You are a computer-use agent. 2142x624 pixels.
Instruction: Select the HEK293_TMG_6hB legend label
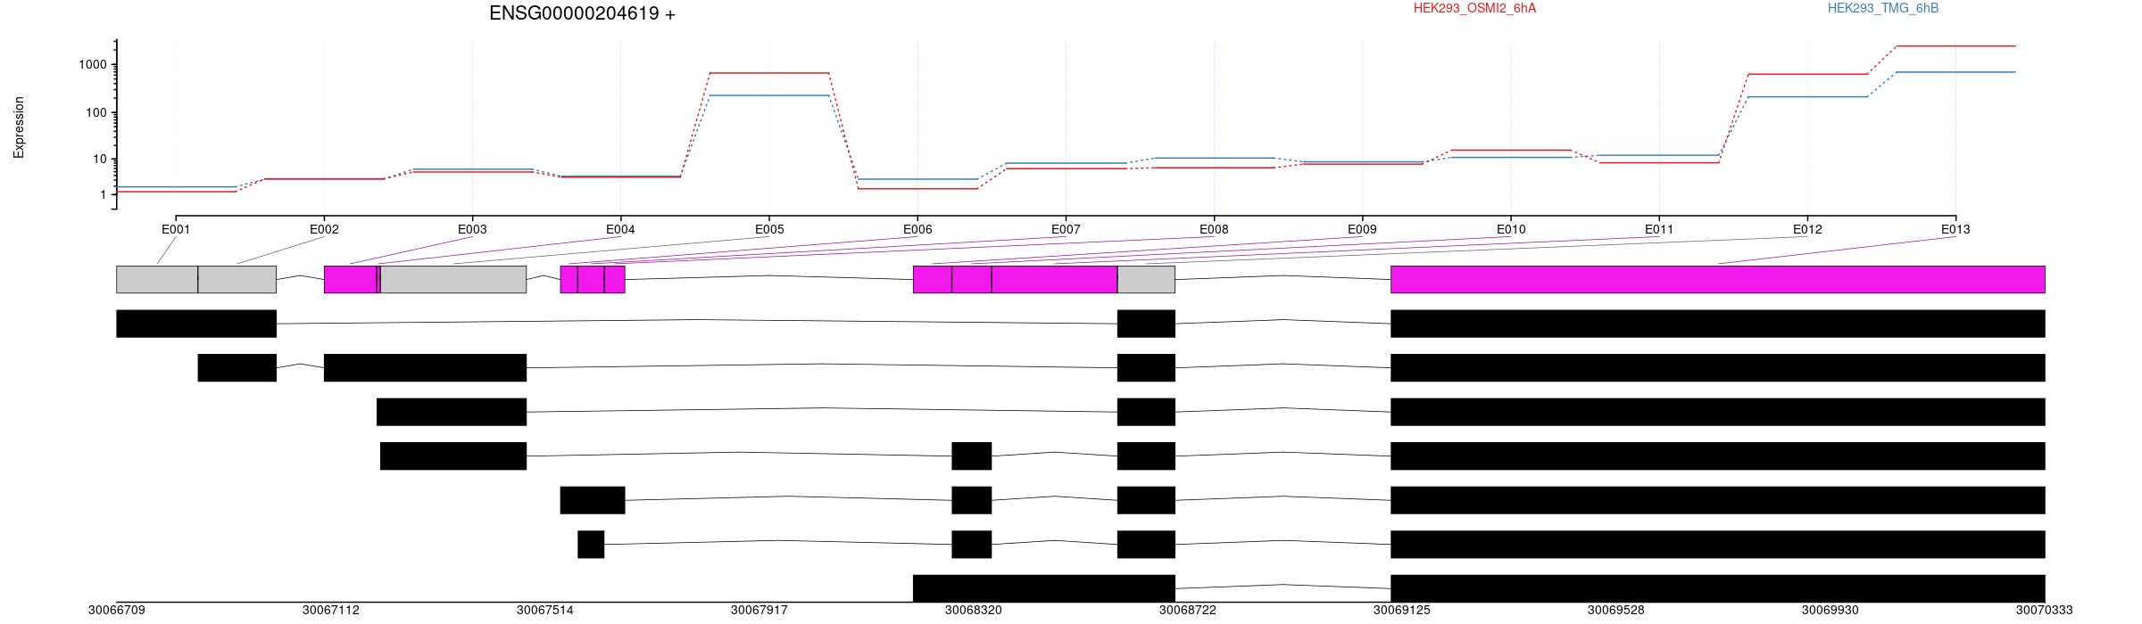1882,8
